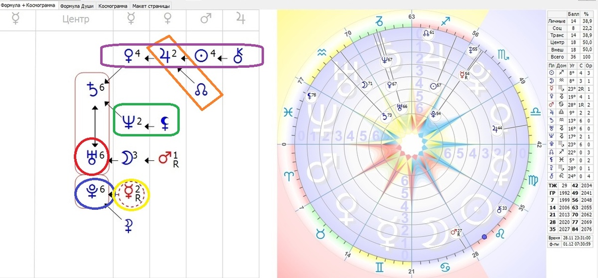598x278 pixels.
Task: Click Neptune 67 on the chart wheel
Action: coord(385,60)
